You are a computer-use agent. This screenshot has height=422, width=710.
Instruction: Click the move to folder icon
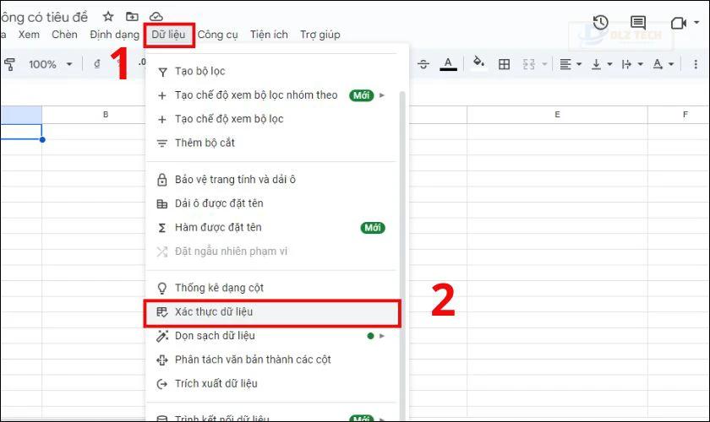[132, 17]
